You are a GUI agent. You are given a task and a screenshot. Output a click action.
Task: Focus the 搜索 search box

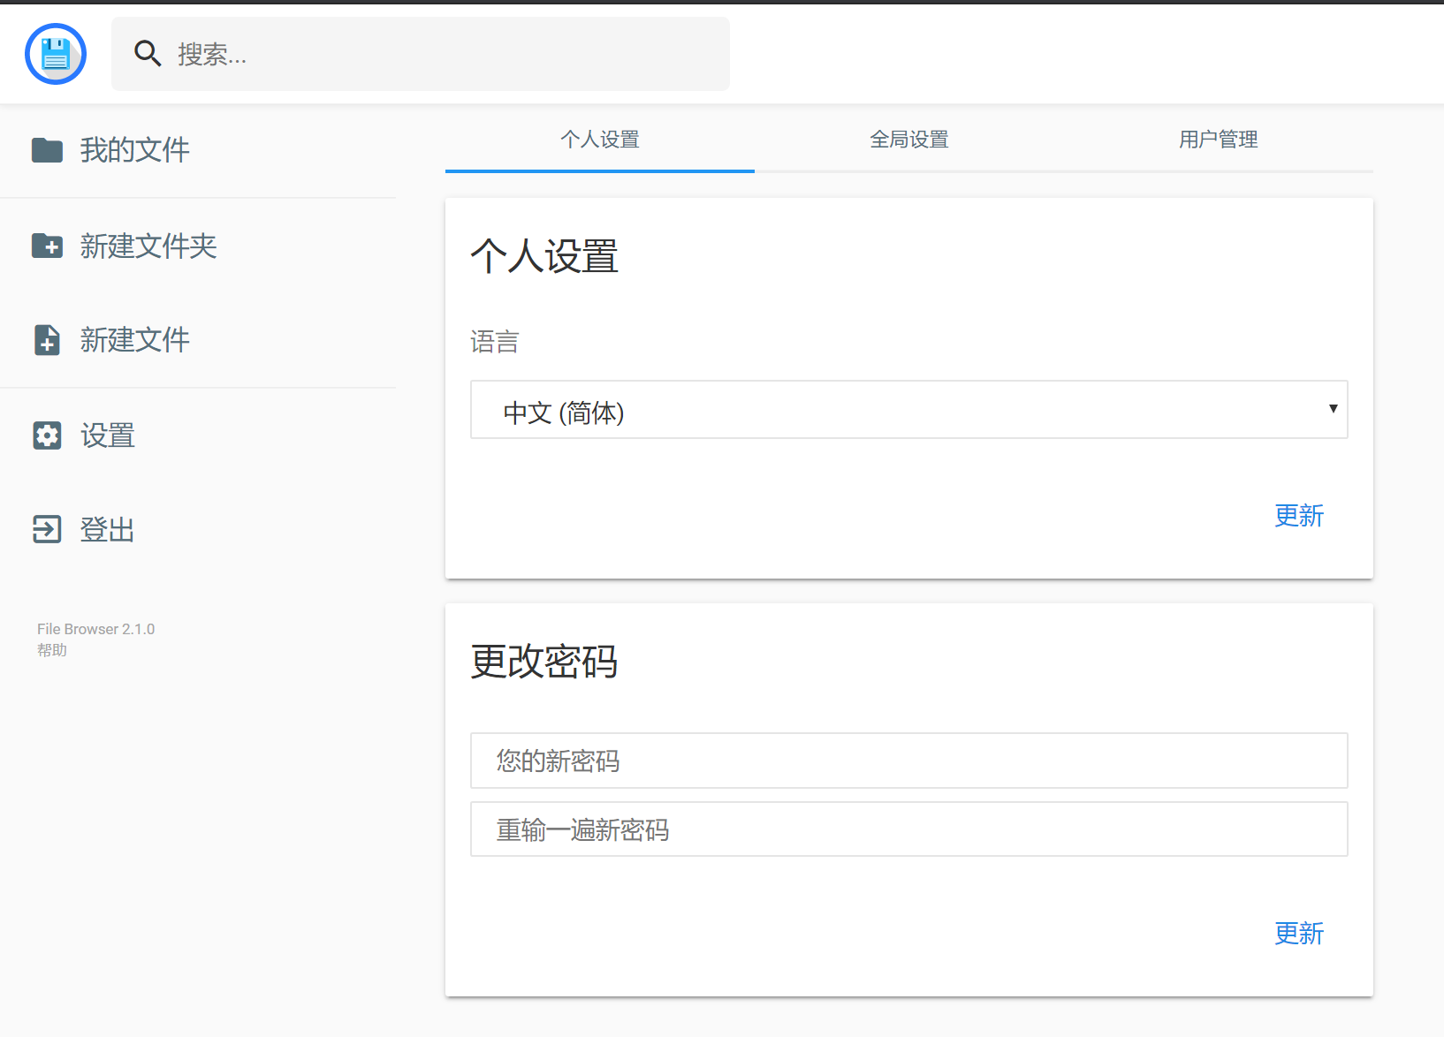[421, 54]
